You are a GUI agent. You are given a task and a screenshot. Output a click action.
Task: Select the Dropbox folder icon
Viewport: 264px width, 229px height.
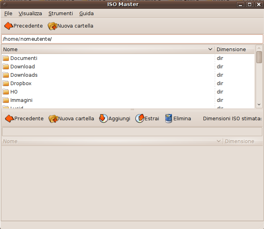(x=6, y=84)
